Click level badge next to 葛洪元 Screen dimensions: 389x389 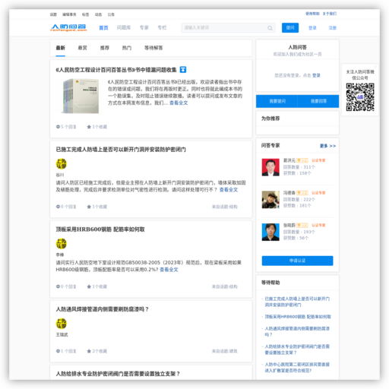coord(302,160)
